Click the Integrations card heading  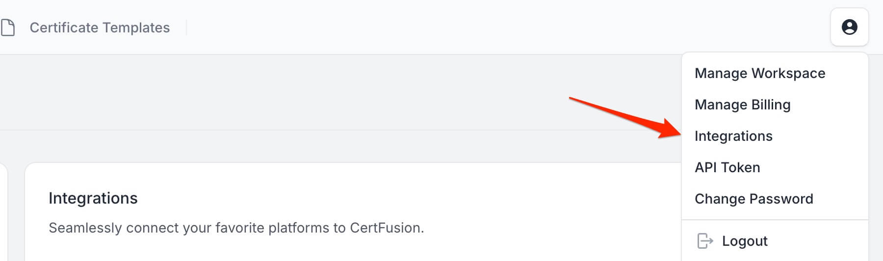pos(93,198)
